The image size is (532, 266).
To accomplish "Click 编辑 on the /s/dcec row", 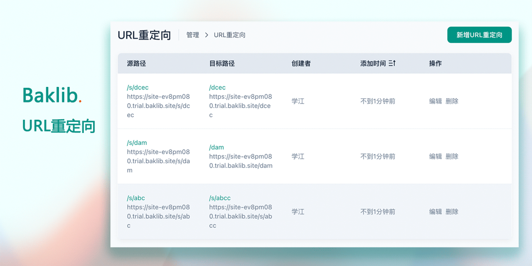I will pos(435,101).
